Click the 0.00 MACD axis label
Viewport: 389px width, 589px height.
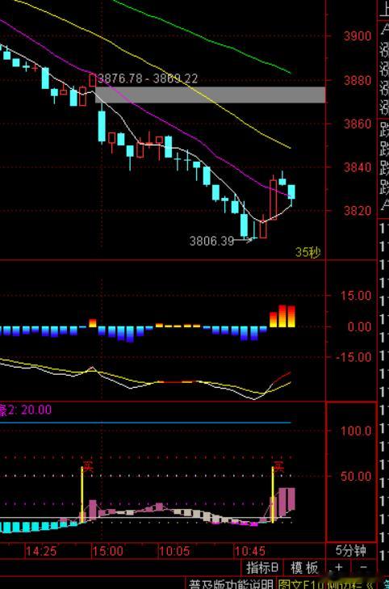coord(359,326)
